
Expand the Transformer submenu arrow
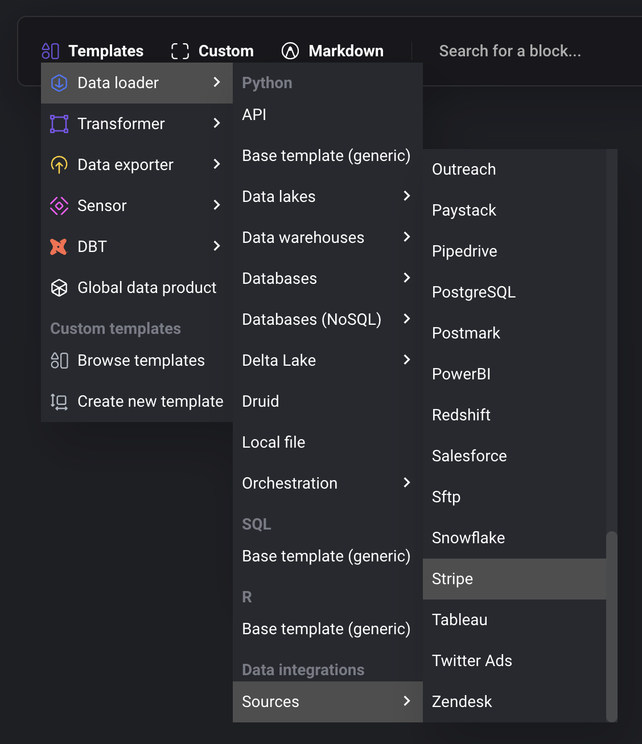tap(216, 123)
